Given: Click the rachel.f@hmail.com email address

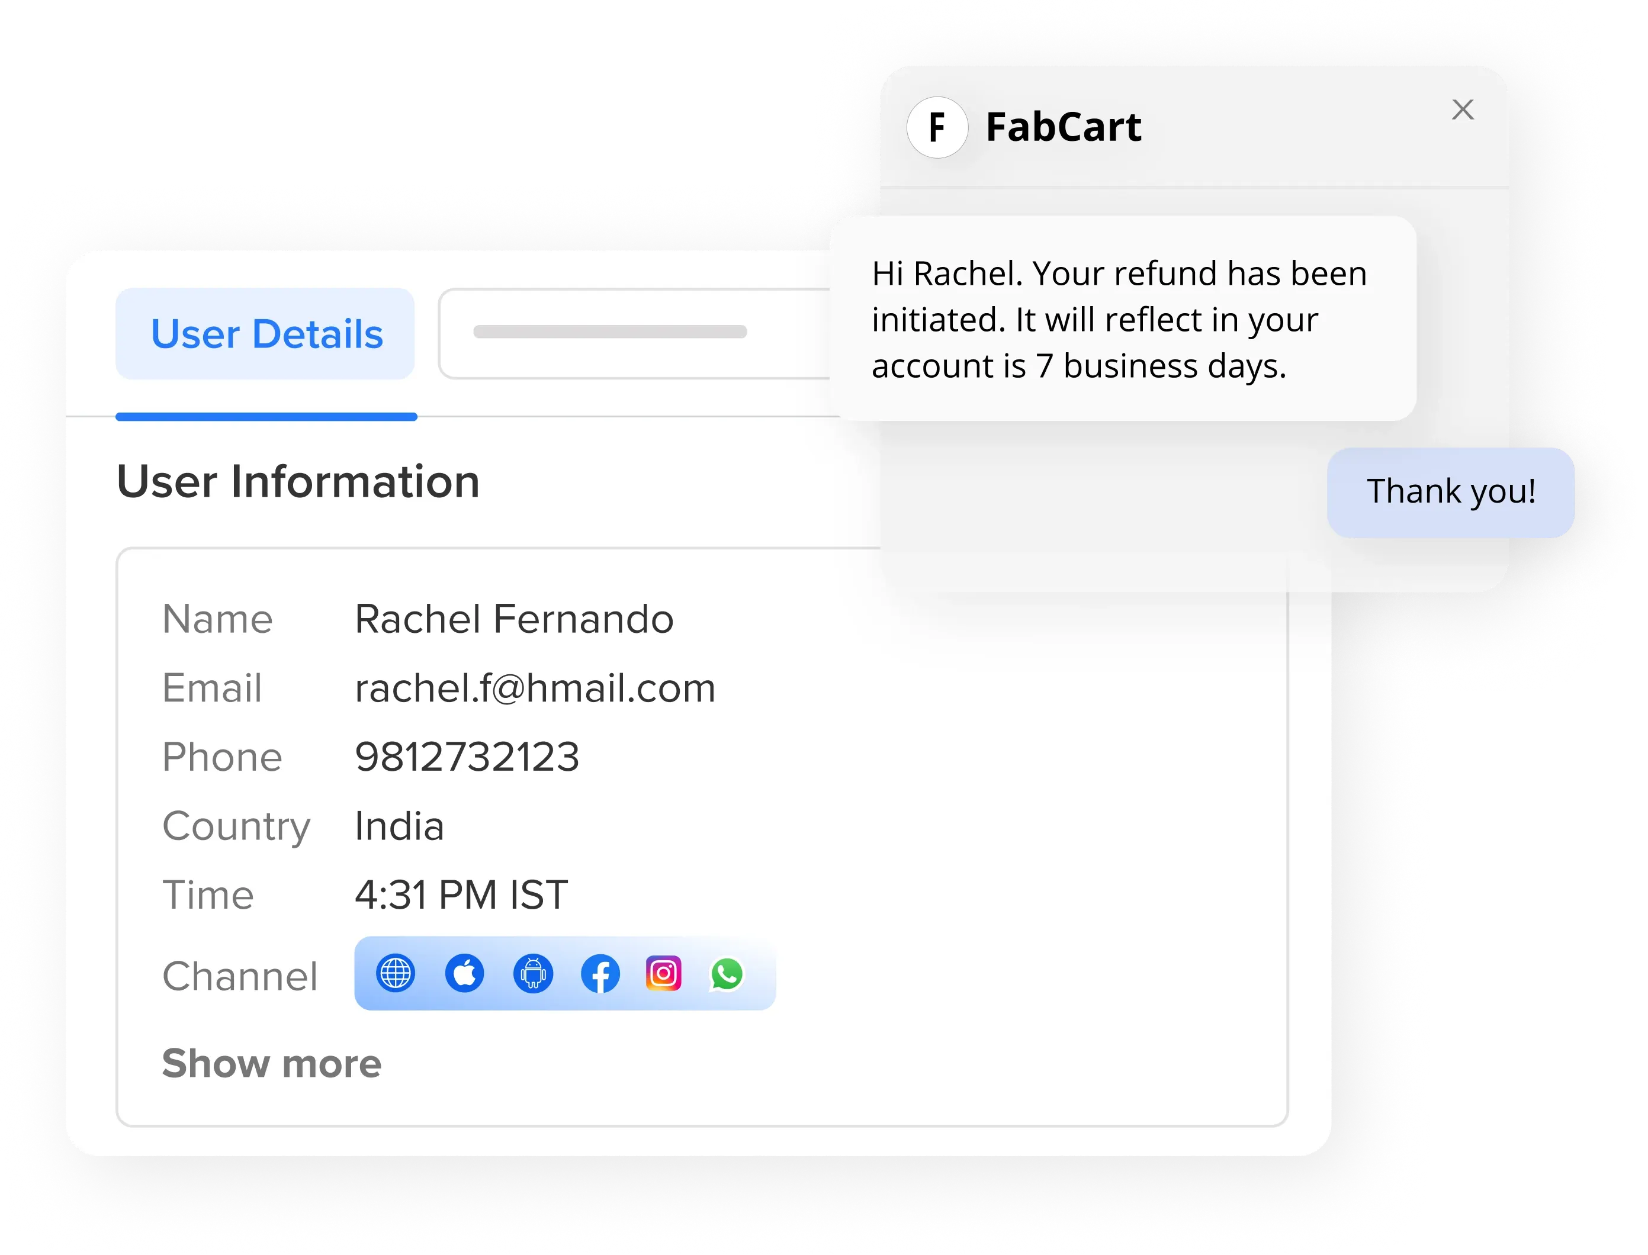Looking at the screenshot, I should pyautogui.click(x=535, y=688).
